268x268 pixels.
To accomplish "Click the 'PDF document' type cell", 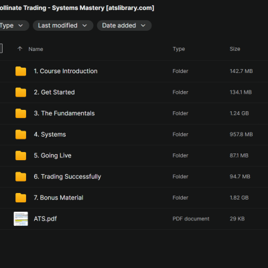I will pyautogui.click(x=191, y=218).
